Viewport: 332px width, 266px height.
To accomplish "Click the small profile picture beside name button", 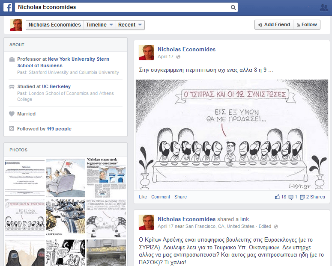I will pyautogui.click(x=16, y=25).
